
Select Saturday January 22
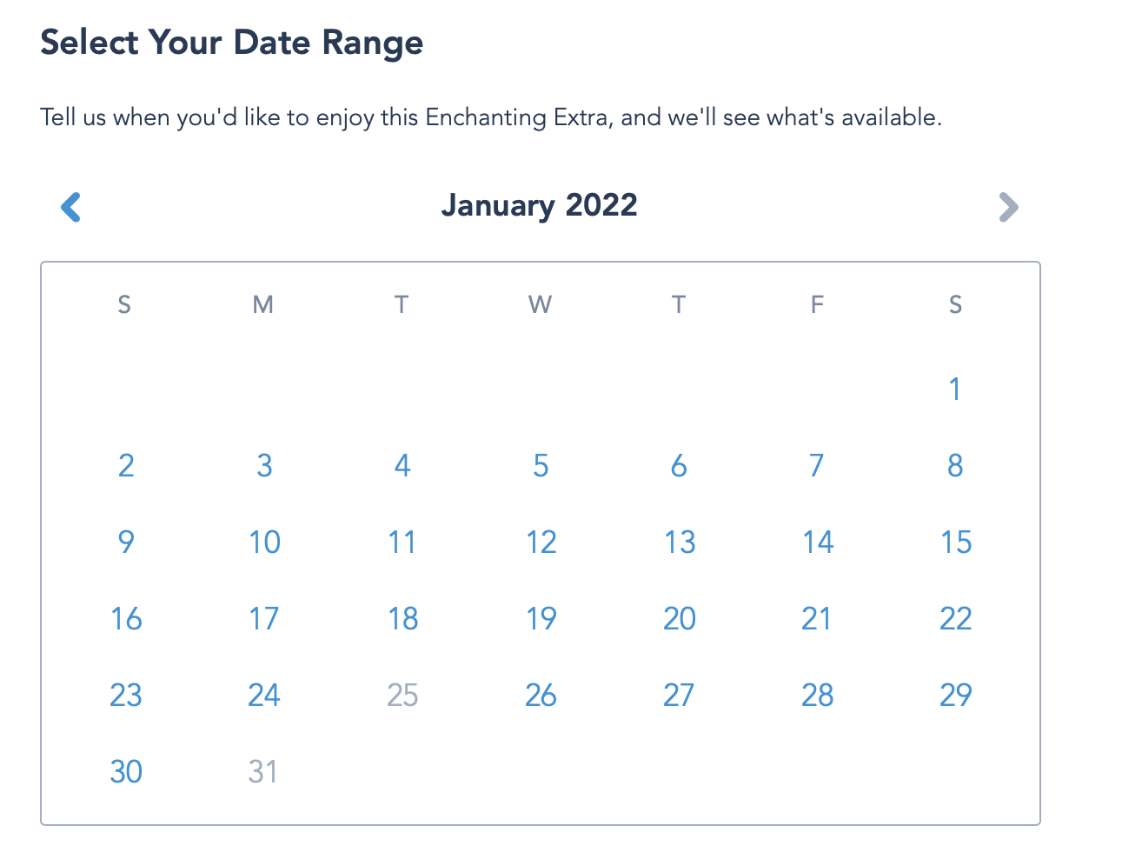tap(955, 618)
